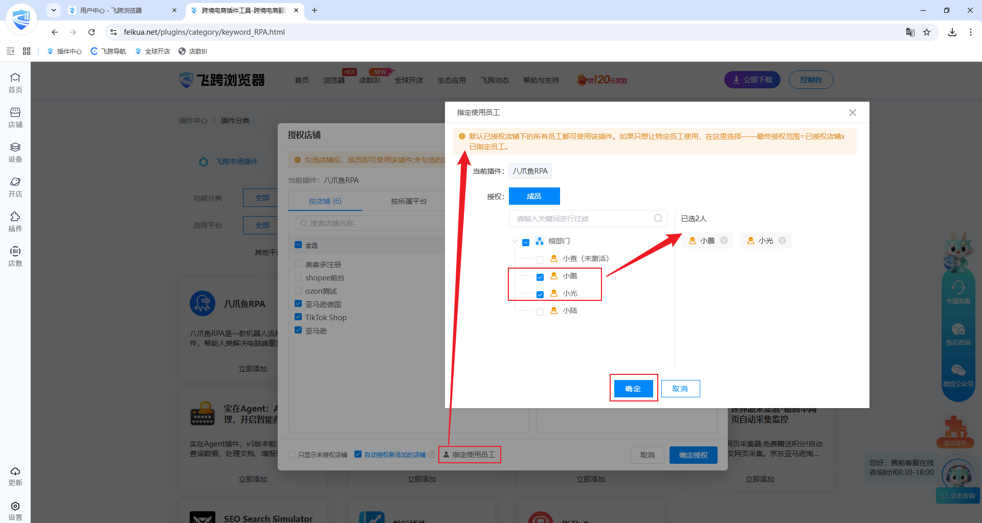This screenshot has height=523, width=982.
Task: Switch to the 按所属平台 tab
Action: coord(409,201)
